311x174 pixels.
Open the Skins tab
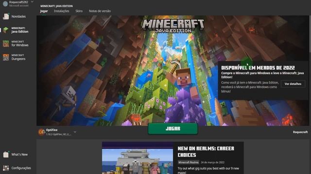[79, 11]
